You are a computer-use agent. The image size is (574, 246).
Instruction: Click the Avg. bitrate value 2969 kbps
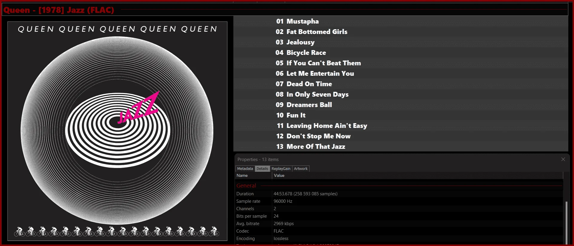284,224
